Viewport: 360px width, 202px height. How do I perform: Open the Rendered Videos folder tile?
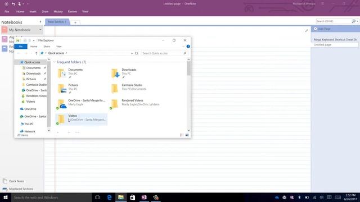(x=134, y=104)
